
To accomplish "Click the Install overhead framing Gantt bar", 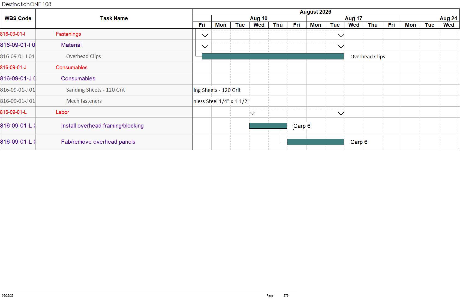I will (x=268, y=126).
